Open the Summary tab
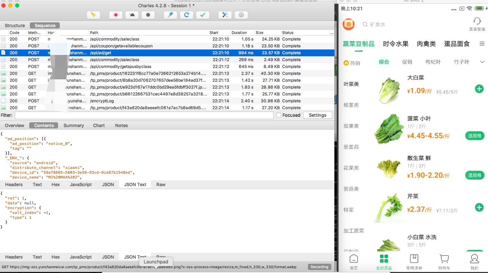488x273 pixels. pyautogui.click(x=74, y=125)
